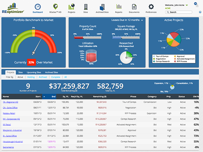Switch to the Sites tab
203x152 pixels.
coord(20,72)
